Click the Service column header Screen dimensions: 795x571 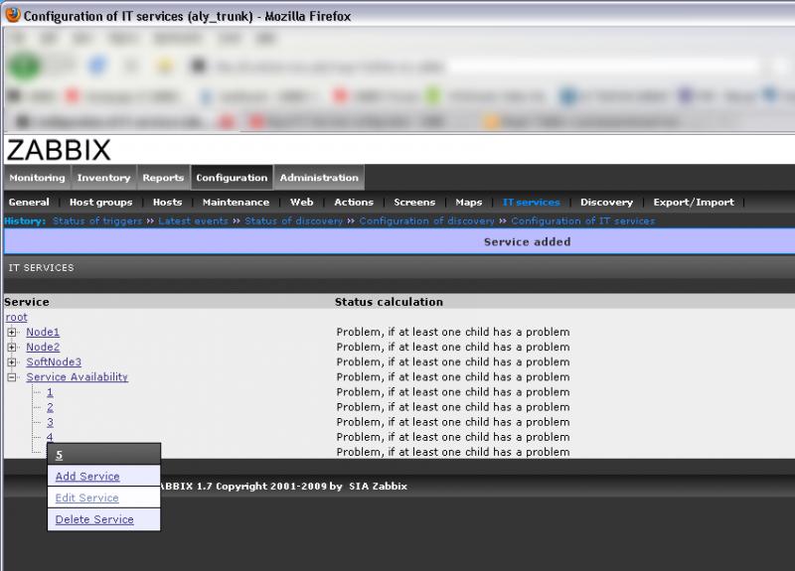pyautogui.click(x=27, y=303)
